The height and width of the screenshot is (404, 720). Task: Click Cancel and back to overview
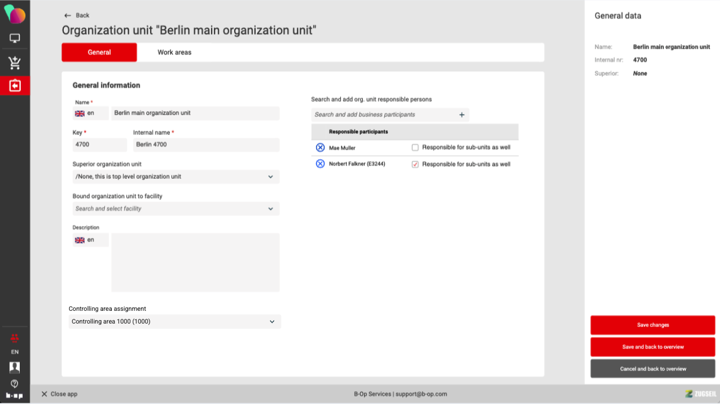652,369
